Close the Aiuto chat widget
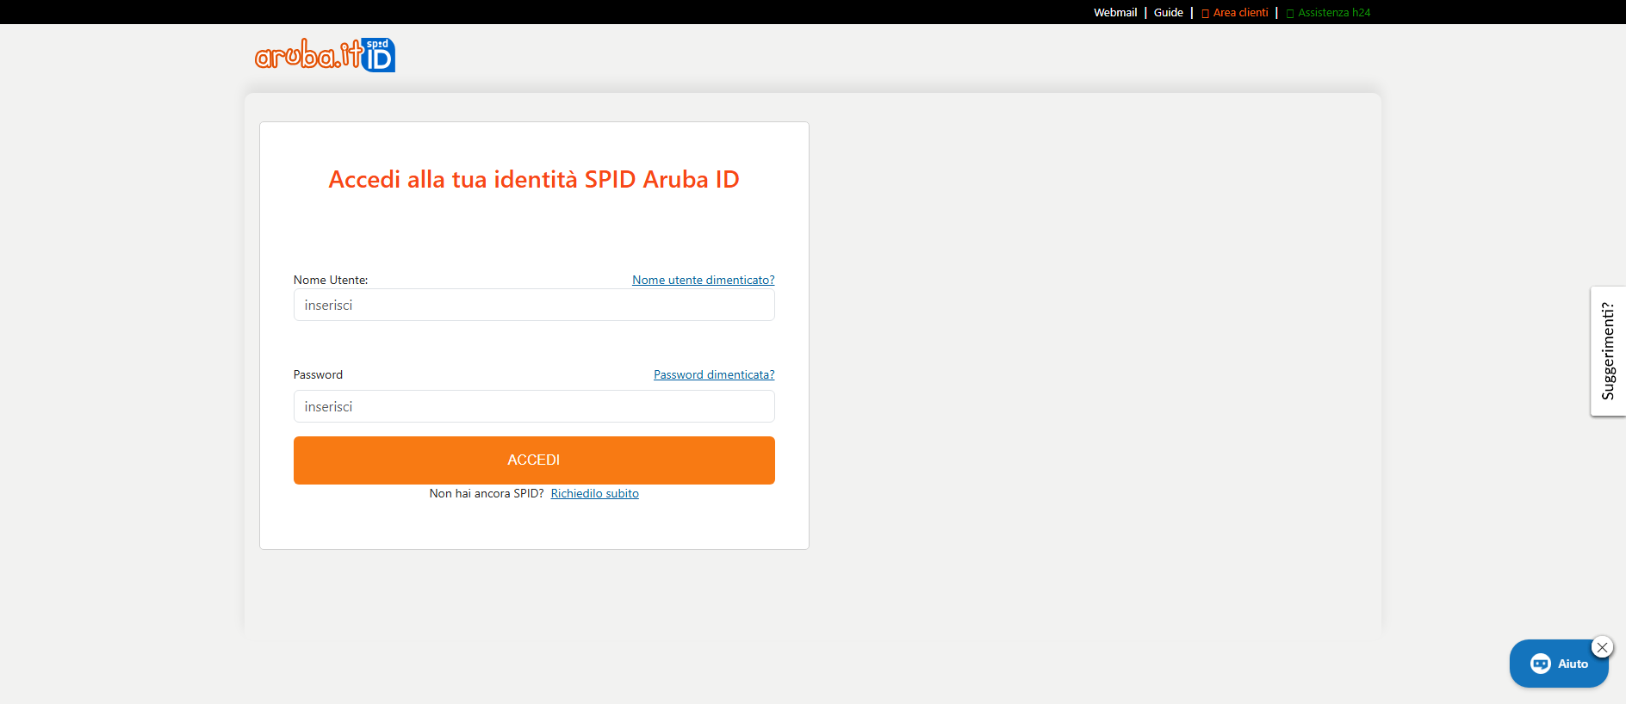 pyautogui.click(x=1602, y=647)
